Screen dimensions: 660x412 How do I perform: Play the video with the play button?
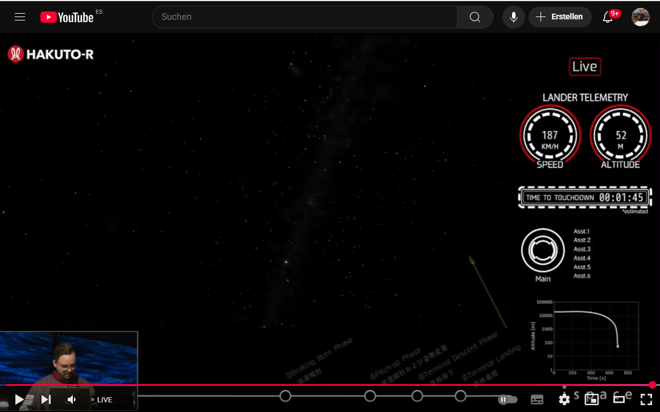click(19, 399)
